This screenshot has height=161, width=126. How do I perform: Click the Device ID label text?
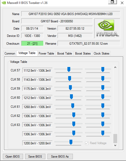click(13, 36)
